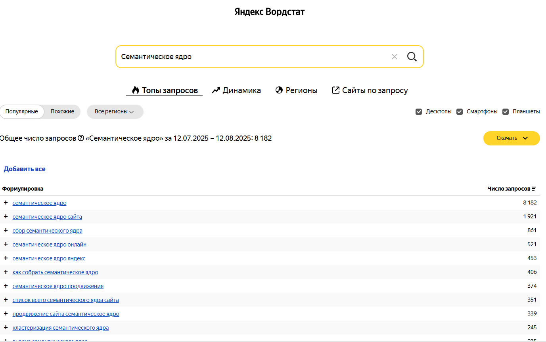Open the 'семантическое ядро сайта' link
The height and width of the screenshot is (342, 546).
47,217
